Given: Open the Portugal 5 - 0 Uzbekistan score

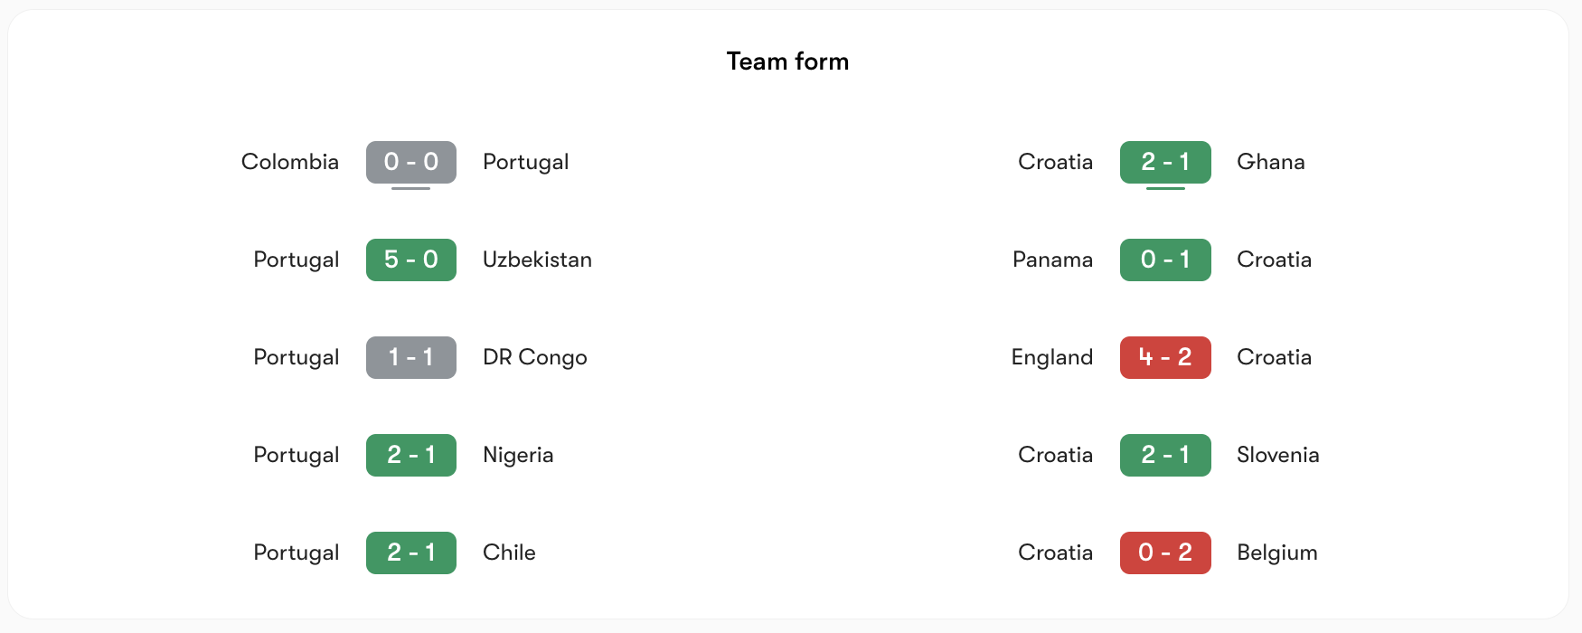Looking at the screenshot, I should 411,260.
